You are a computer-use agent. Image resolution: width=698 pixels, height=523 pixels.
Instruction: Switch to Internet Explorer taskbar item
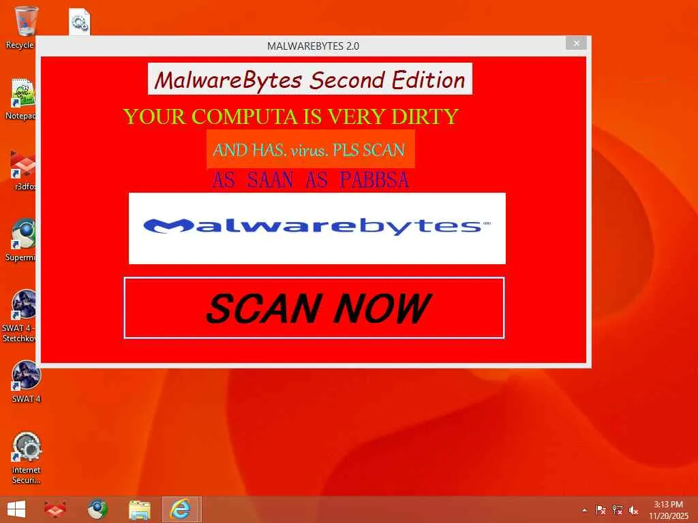click(181, 509)
